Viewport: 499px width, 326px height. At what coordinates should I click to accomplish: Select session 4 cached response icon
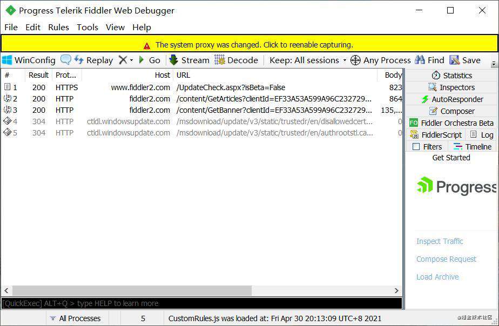click(x=8, y=121)
